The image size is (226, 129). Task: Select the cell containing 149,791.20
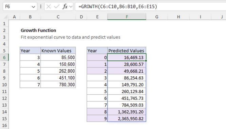coord(127,85)
